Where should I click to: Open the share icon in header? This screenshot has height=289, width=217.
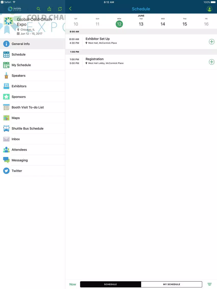49,9
